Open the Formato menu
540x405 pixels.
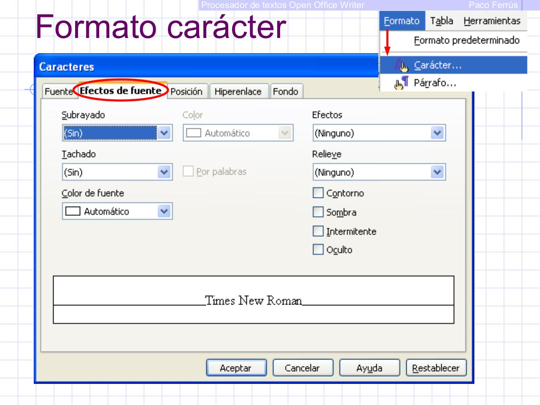pos(402,21)
